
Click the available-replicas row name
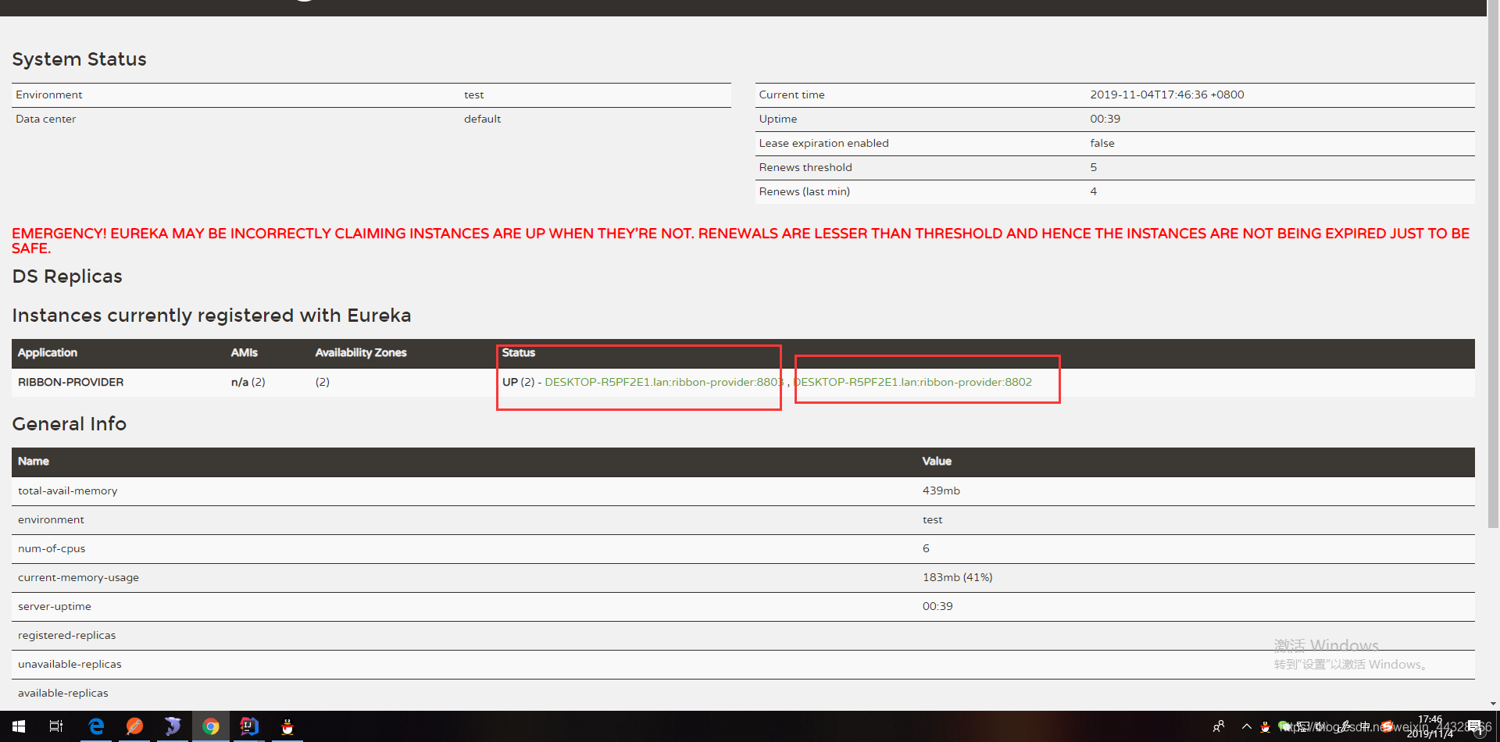pos(62,693)
